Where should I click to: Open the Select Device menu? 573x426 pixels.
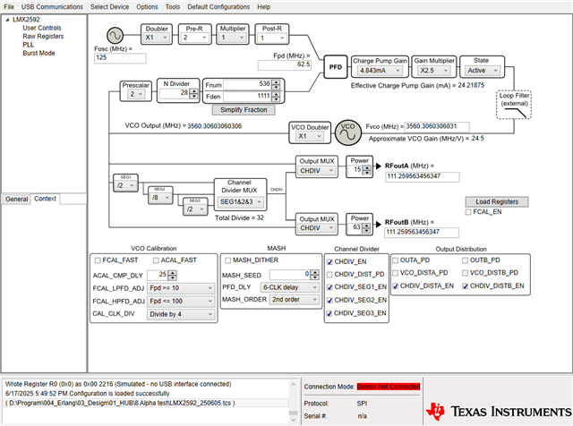coord(109,6)
